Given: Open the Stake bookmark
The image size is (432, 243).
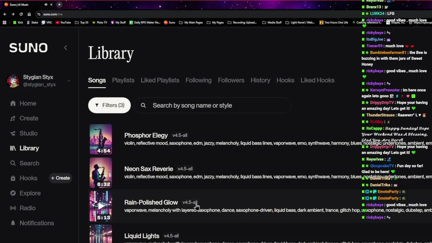Looking at the screenshot, I should [x=32, y=23].
